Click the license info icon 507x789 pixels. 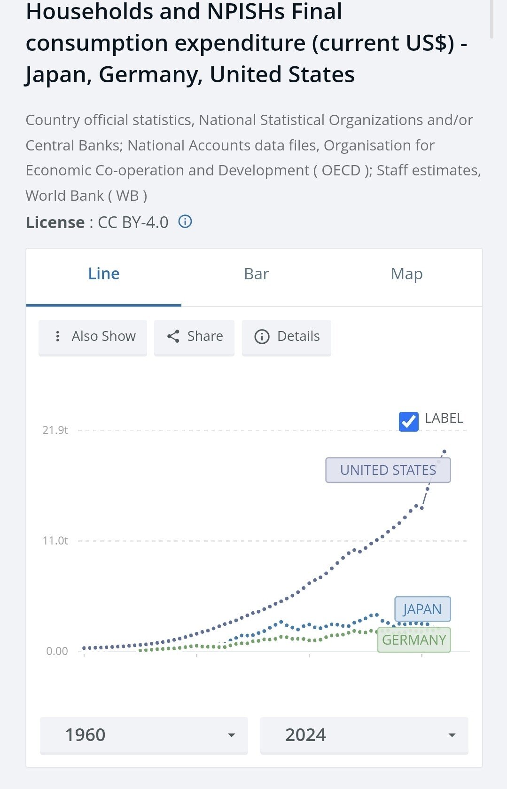tap(185, 221)
